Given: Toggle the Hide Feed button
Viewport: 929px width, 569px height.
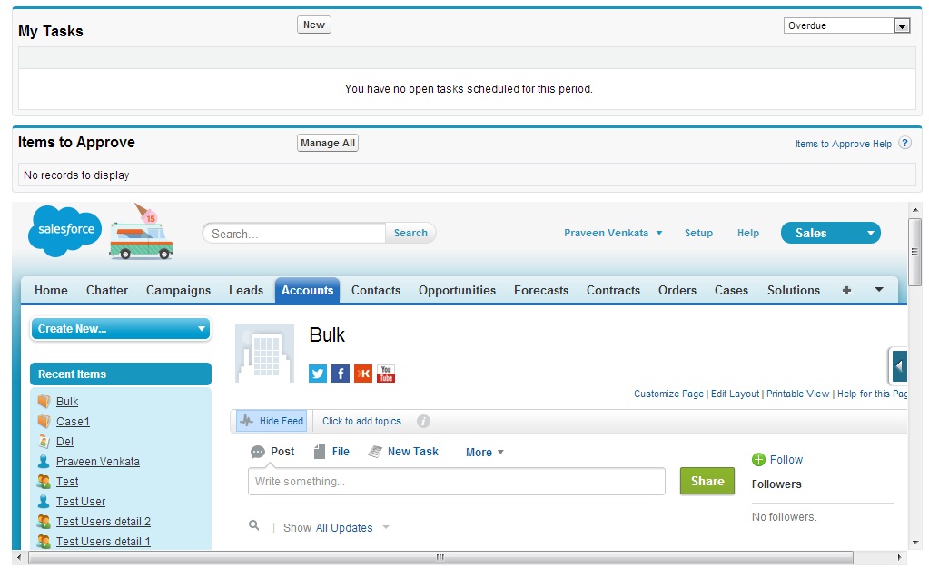Looking at the screenshot, I should 272,421.
